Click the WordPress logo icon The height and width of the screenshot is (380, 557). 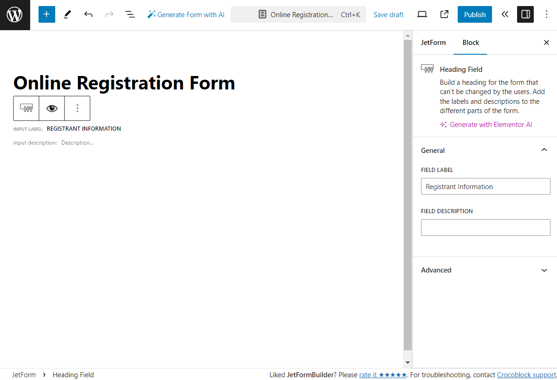click(x=14, y=14)
